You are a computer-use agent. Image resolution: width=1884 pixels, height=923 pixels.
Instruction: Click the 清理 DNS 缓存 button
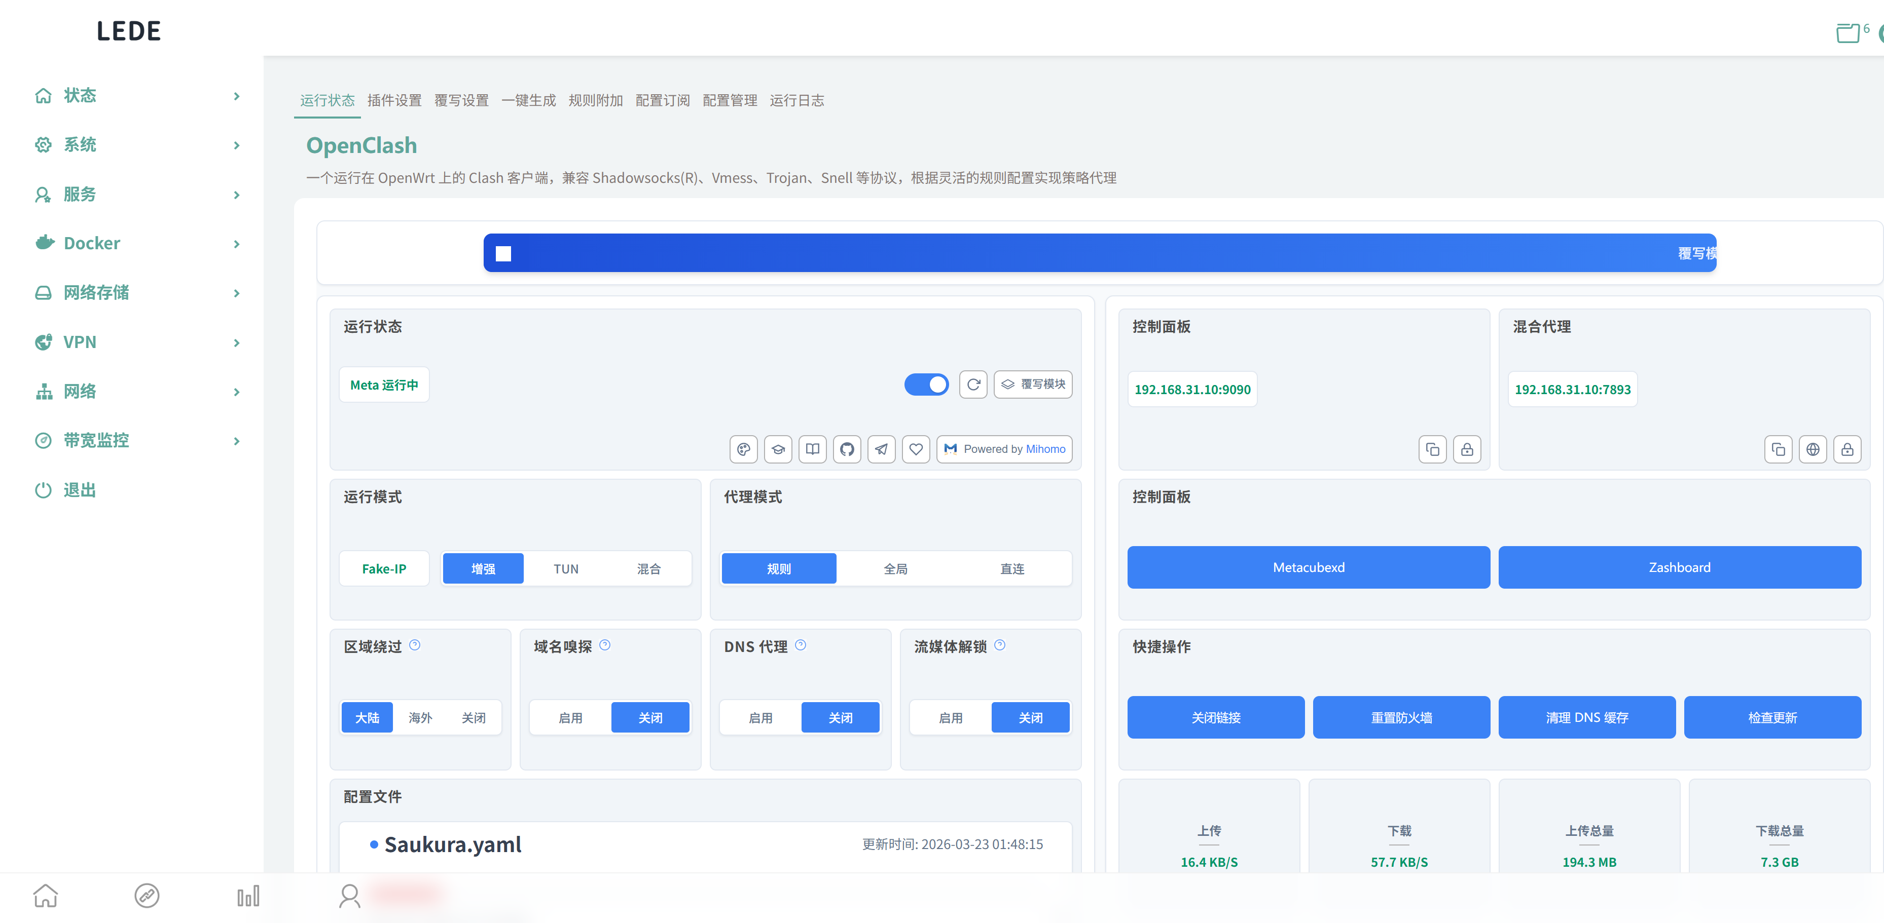[1586, 718]
